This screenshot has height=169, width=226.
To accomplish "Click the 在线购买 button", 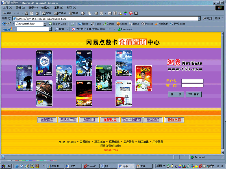I will point(110,120).
